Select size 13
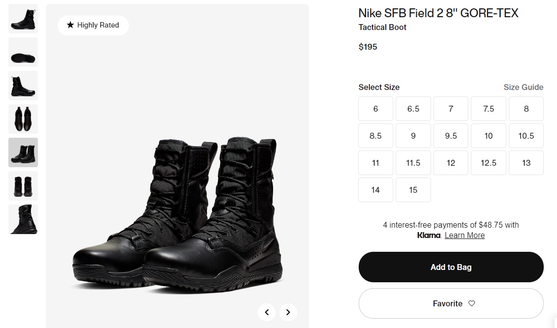This screenshot has width=557, height=328. point(526,163)
